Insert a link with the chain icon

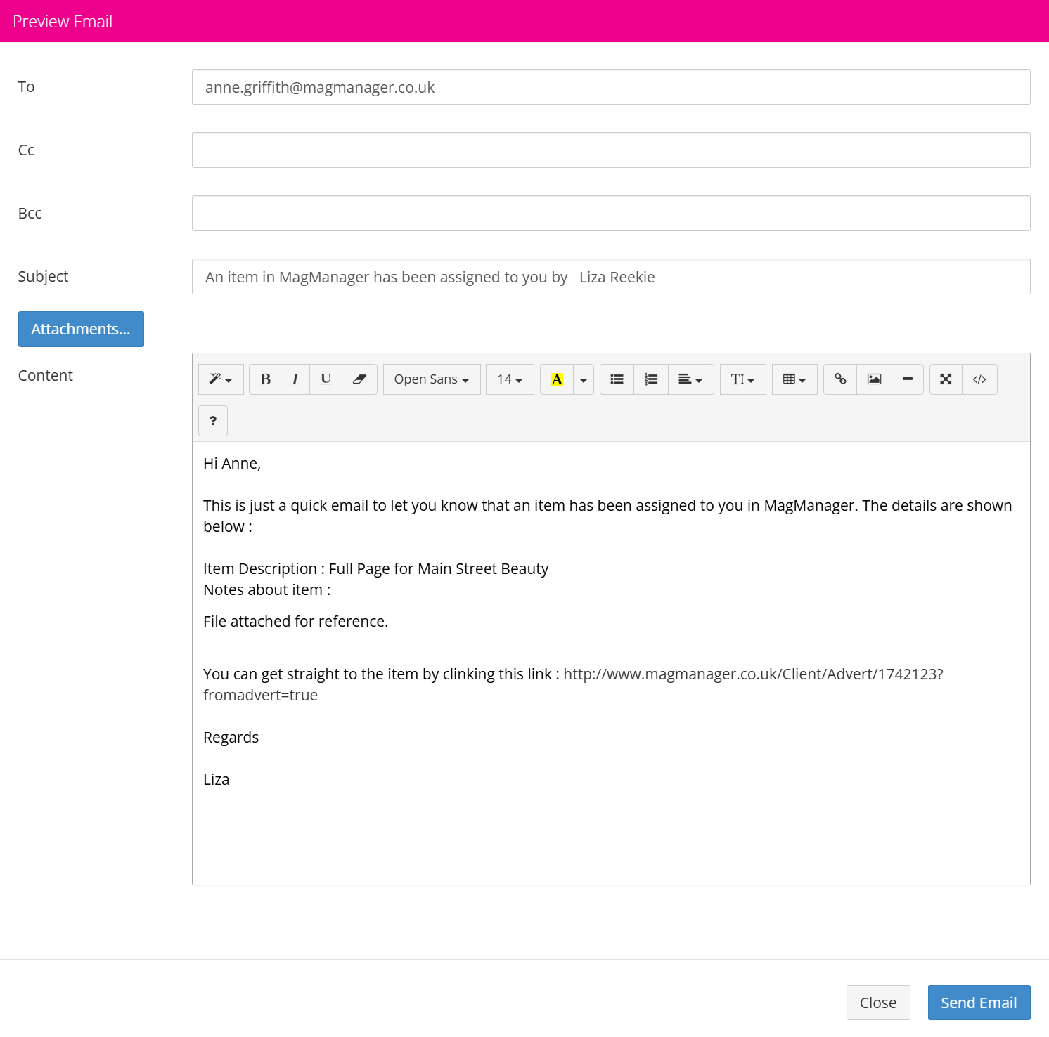pos(840,379)
